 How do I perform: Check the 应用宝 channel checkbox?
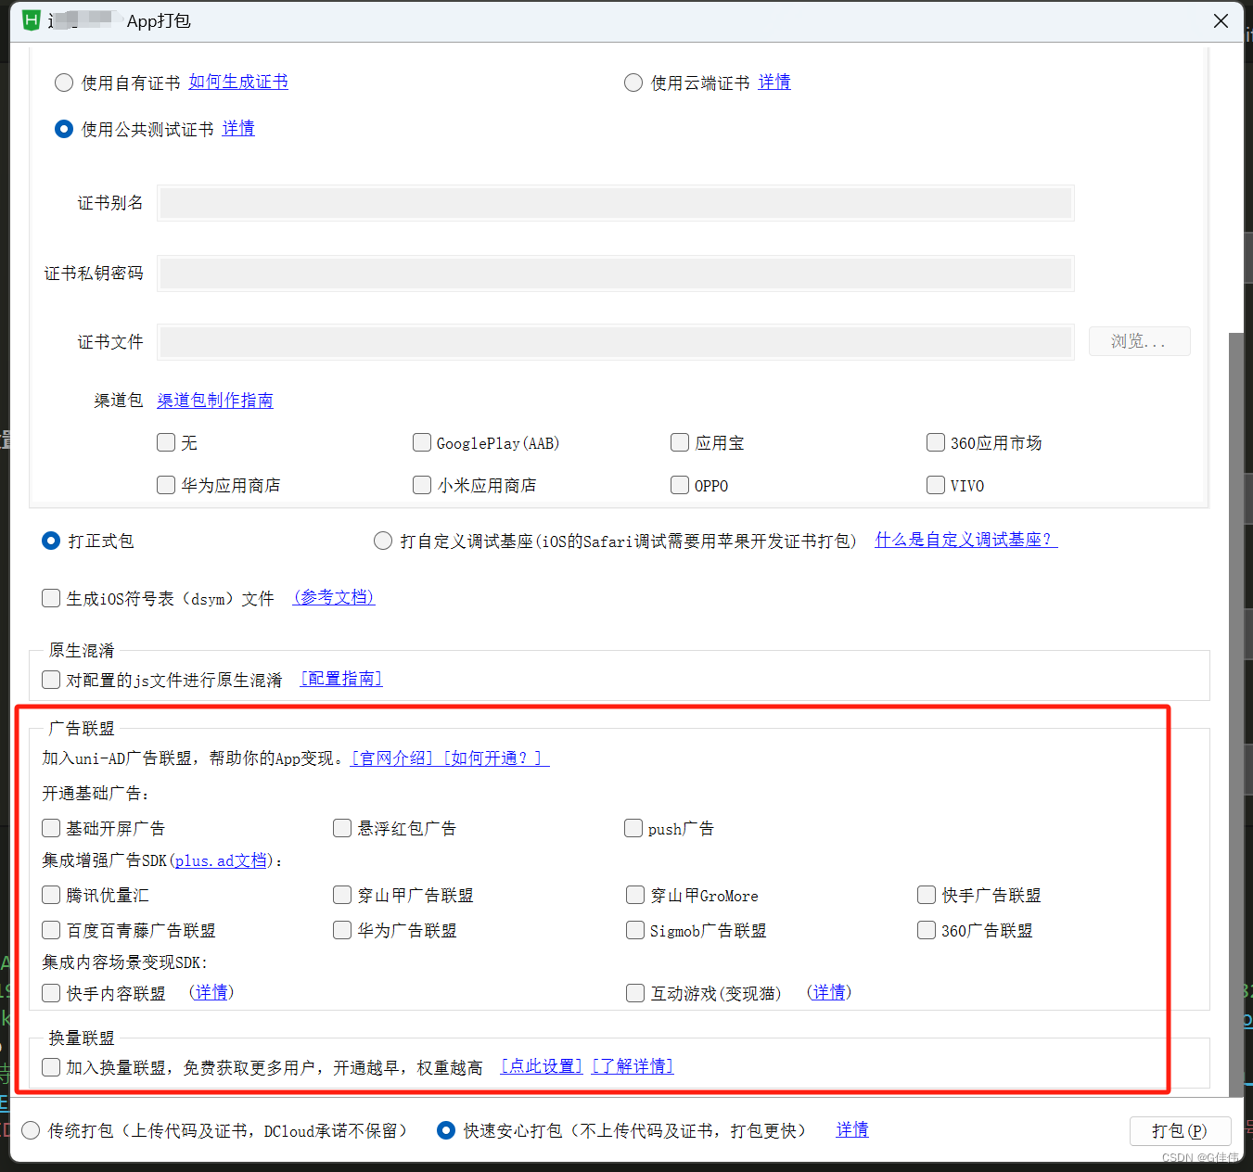(x=680, y=442)
